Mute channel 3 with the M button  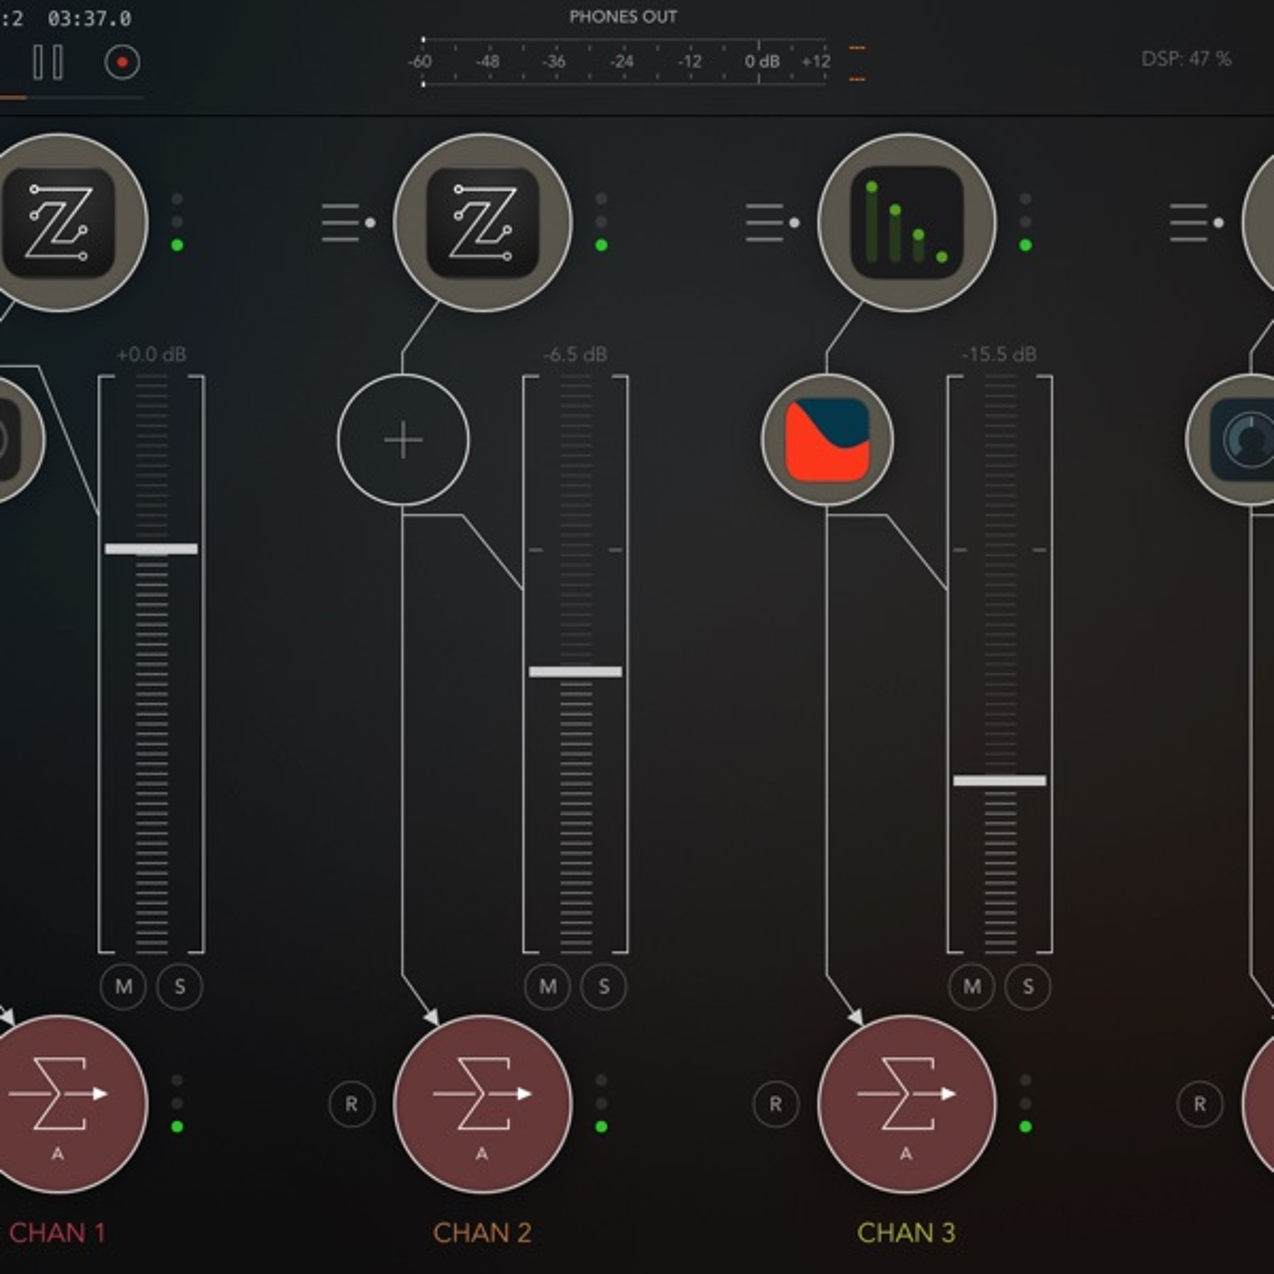(x=971, y=987)
